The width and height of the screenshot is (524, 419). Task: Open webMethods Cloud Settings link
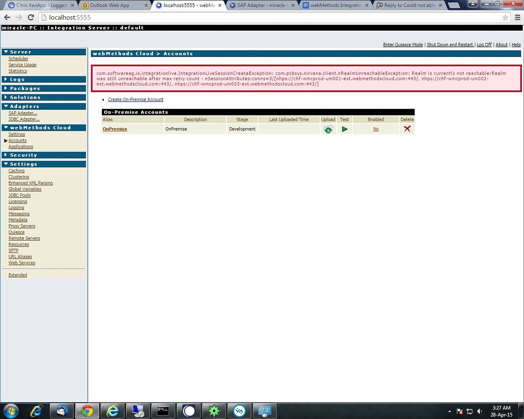click(x=17, y=134)
